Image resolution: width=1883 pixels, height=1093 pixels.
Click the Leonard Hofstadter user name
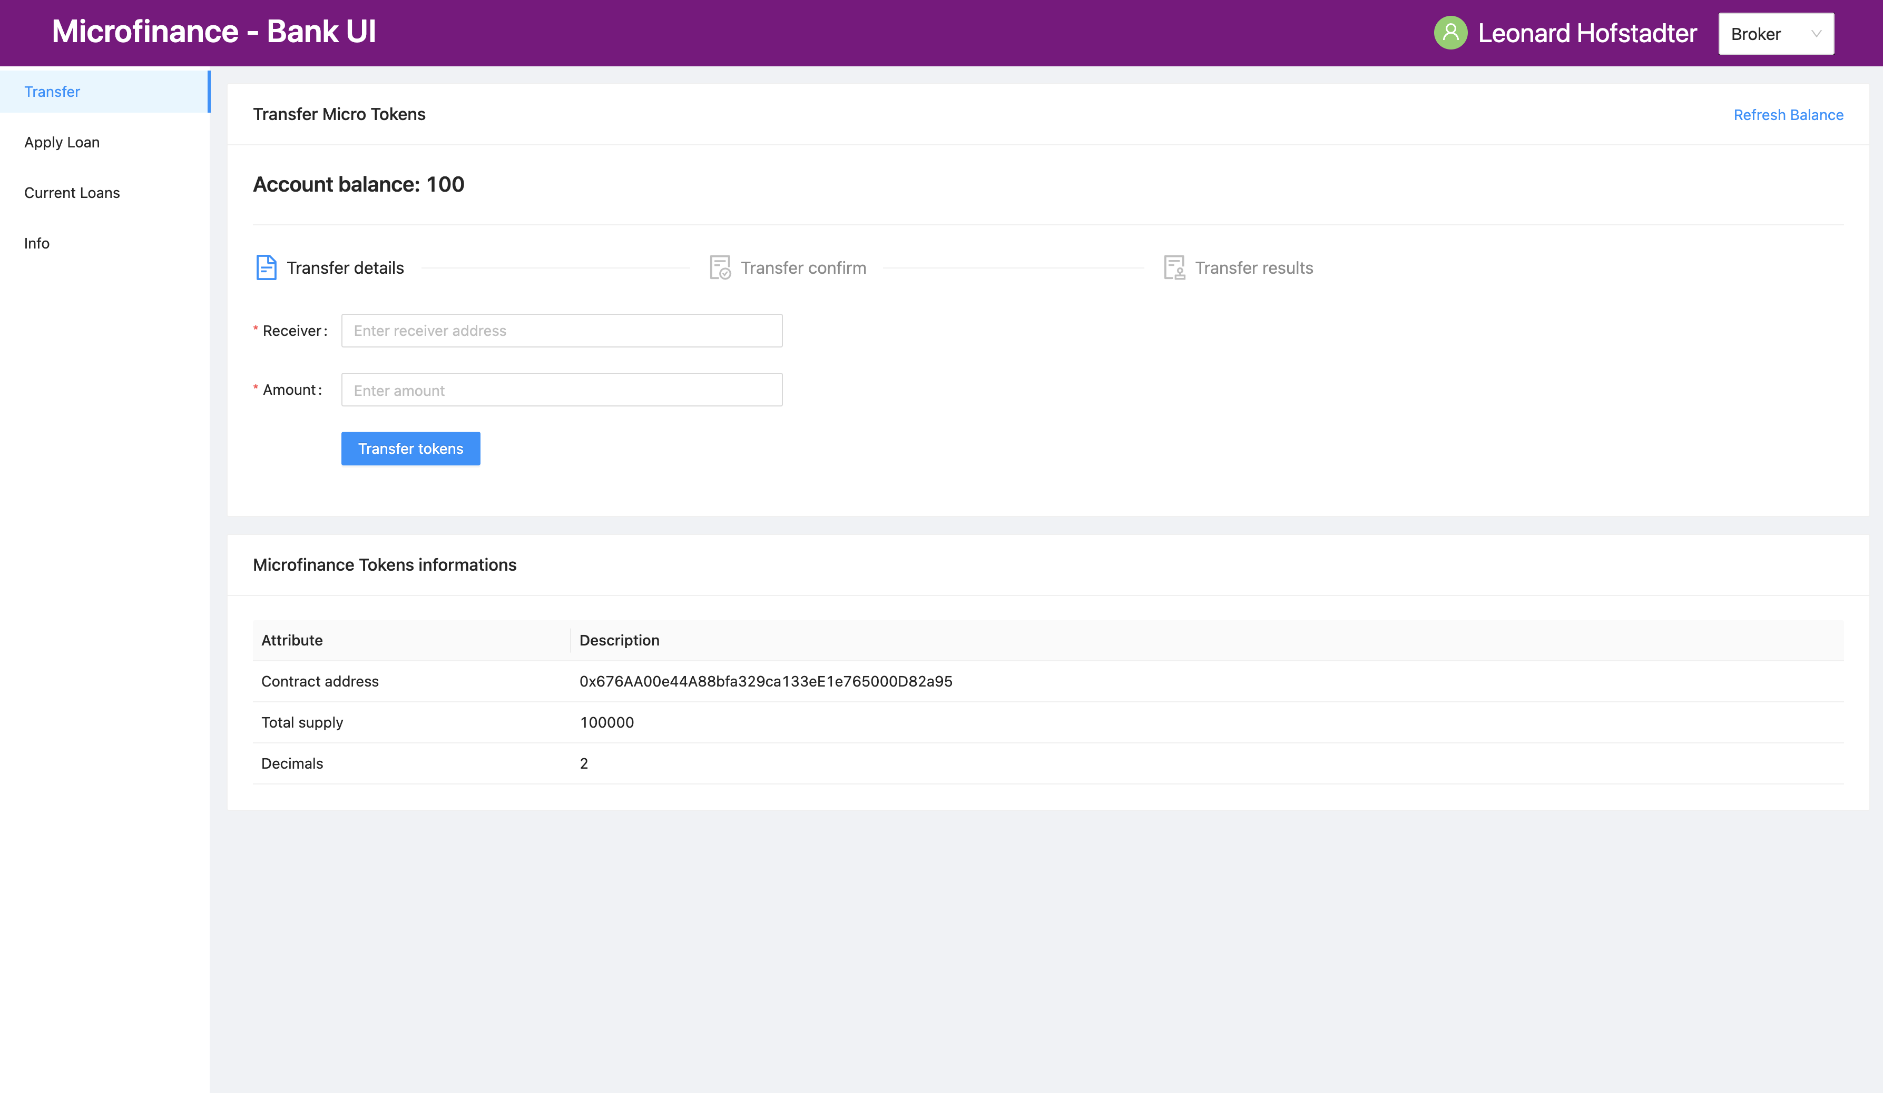coord(1587,33)
